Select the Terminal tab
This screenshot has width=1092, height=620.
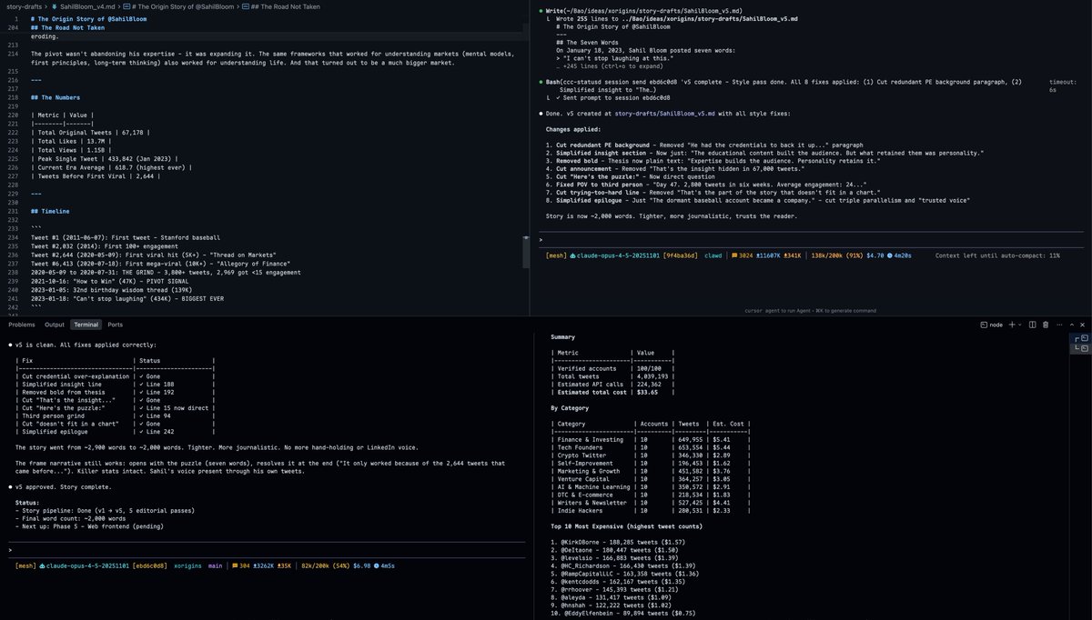(86, 325)
